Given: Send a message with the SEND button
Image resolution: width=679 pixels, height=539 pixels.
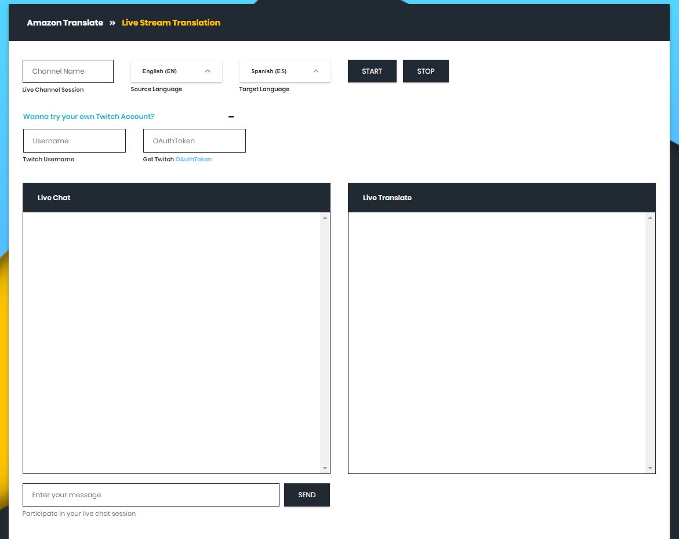Looking at the screenshot, I should (307, 495).
